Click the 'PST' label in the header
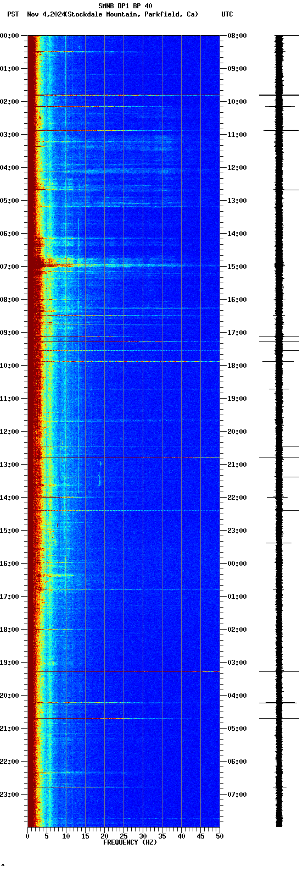 coord(13,14)
